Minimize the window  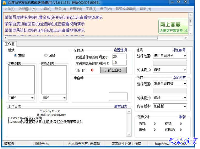173,2
